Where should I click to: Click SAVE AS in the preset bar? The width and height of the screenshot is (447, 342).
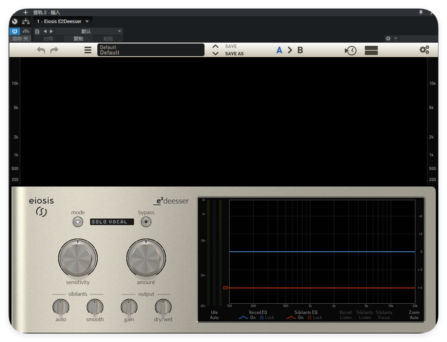pyautogui.click(x=234, y=54)
